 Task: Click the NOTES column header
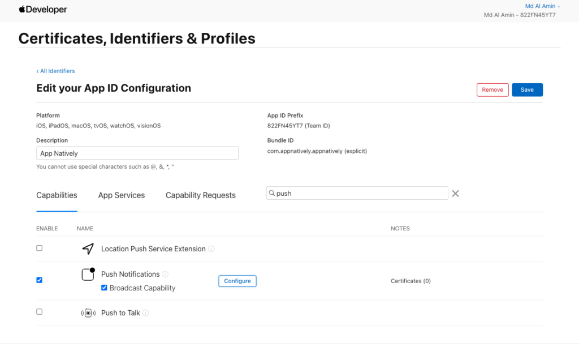point(400,228)
